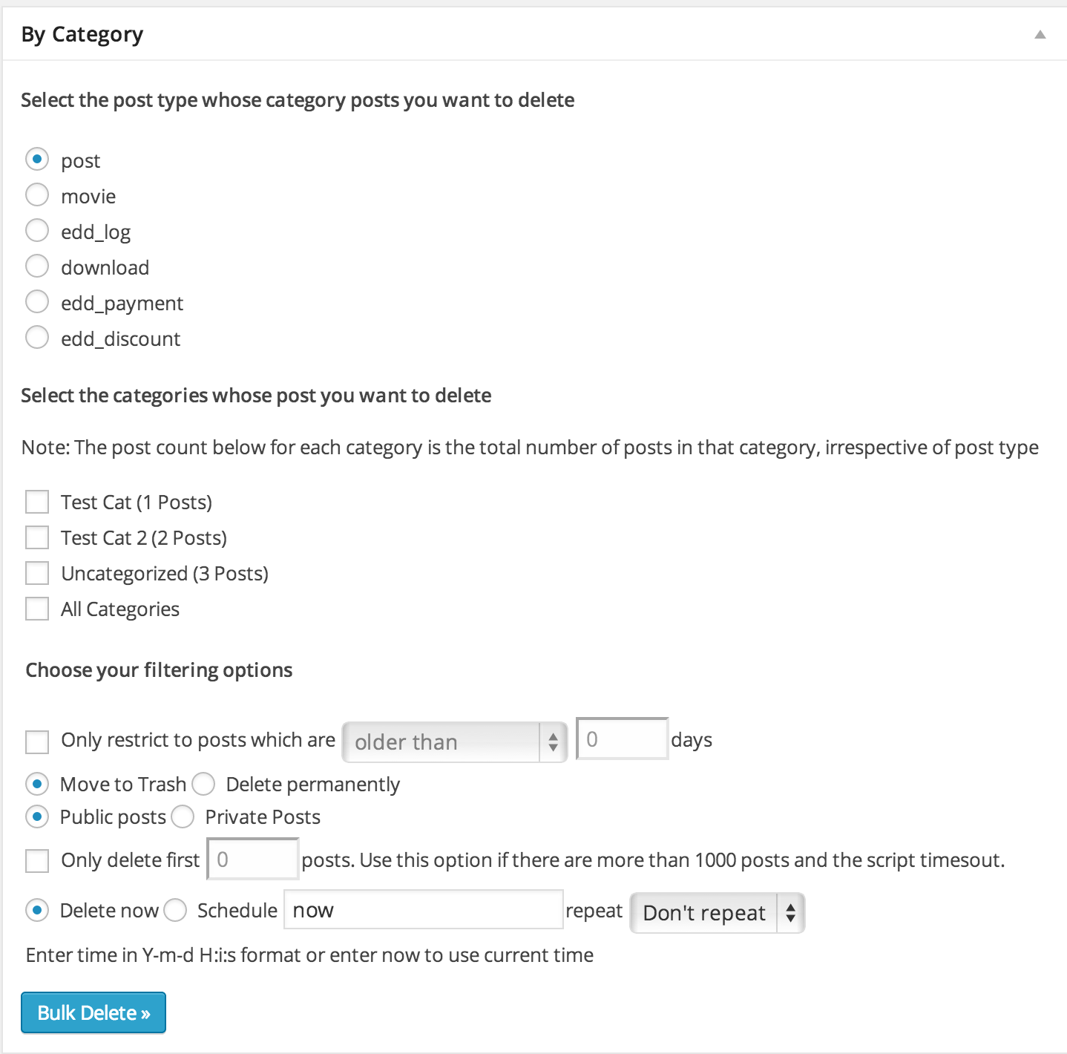Image resolution: width=1067 pixels, height=1054 pixels.
Task: Click the days number input field
Action: click(623, 739)
